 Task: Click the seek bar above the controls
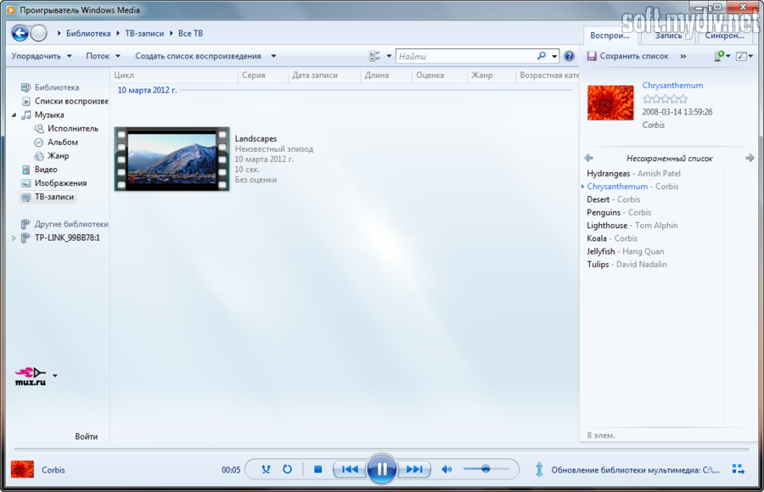(x=381, y=449)
